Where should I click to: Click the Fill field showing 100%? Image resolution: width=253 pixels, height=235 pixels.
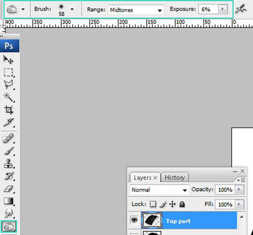(225, 204)
